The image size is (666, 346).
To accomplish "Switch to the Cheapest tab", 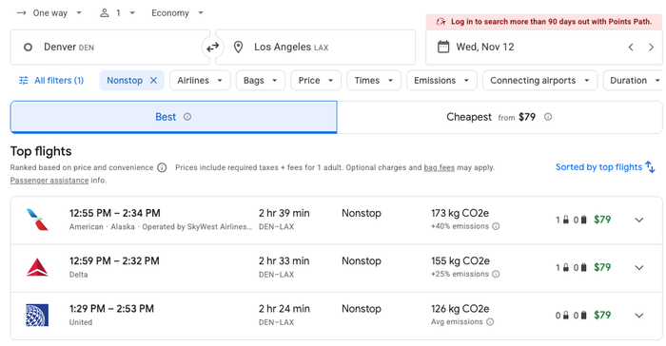I will 499,117.
